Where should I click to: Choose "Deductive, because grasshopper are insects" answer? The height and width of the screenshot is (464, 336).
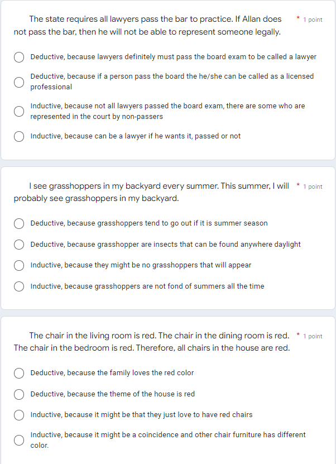tap(18, 244)
